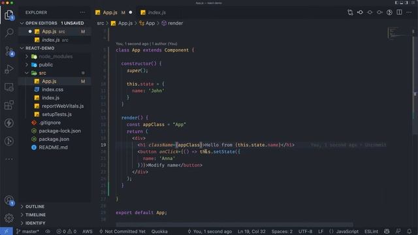418x235 pixels.
Task: Click App.js in the breadcrumb
Action: pyautogui.click(x=122, y=23)
